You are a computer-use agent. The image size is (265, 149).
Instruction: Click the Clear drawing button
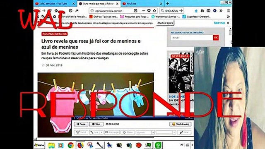coord(184,132)
